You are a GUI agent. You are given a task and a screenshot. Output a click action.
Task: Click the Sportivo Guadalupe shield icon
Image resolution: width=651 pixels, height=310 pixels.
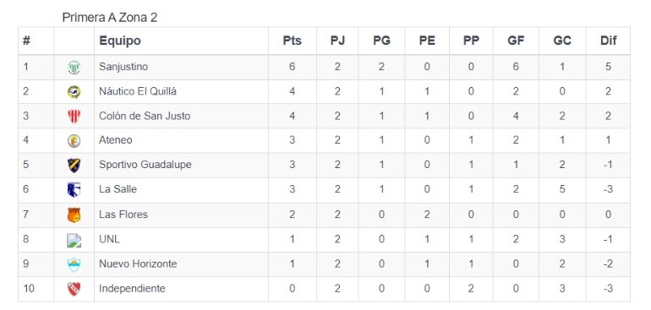tap(74, 166)
